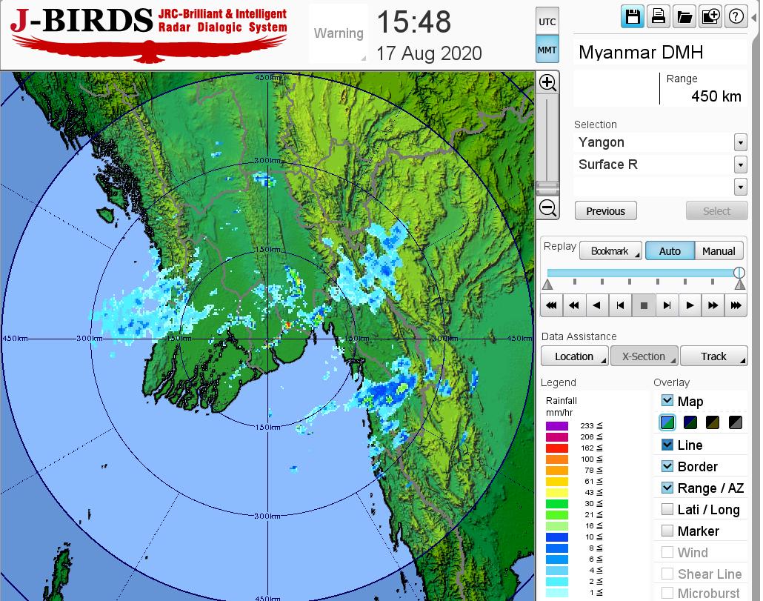Select the dark blue-green map color swatch
Viewport: 763px width, 601px height.
[x=690, y=423]
